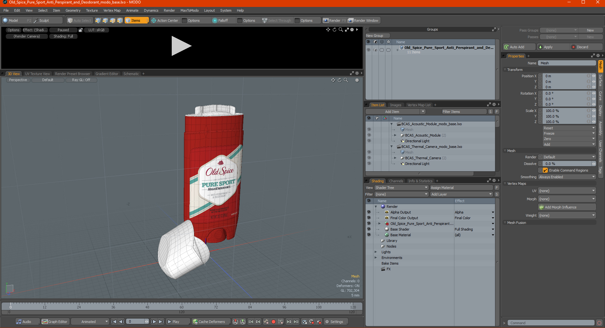
Task: Select Materials selection mode icon
Action: (x=120, y=20)
